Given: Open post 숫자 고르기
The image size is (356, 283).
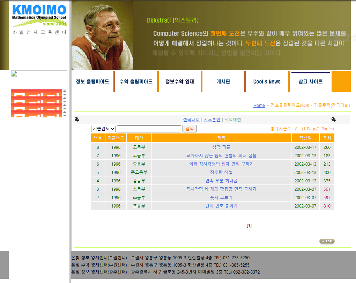Looking at the screenshot, I should click(221, 197).
